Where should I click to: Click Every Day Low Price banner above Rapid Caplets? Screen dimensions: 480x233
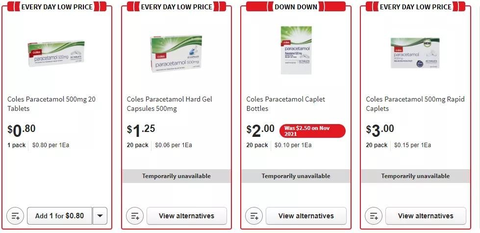tap(415, 7)
